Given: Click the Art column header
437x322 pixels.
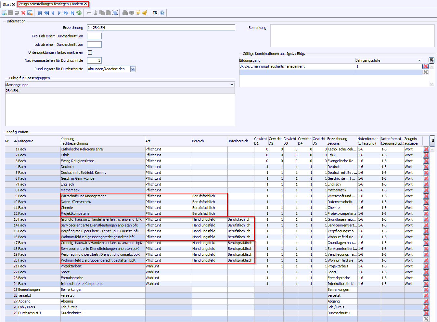Looking at the screenshot, I should tap(168, 141).
